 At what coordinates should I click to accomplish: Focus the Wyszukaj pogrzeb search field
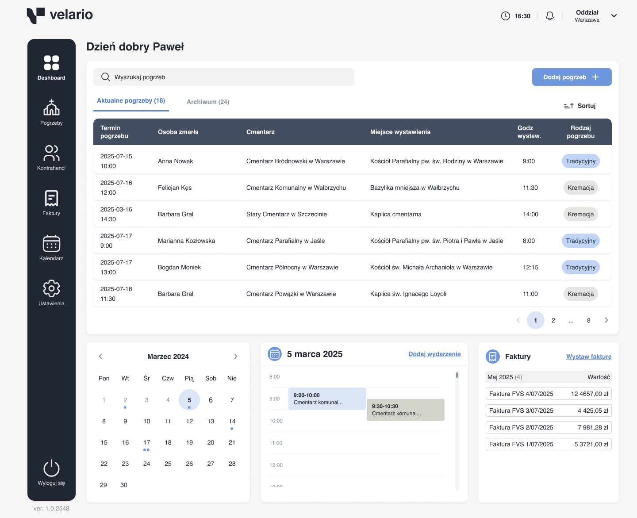(x=224, y=77)
